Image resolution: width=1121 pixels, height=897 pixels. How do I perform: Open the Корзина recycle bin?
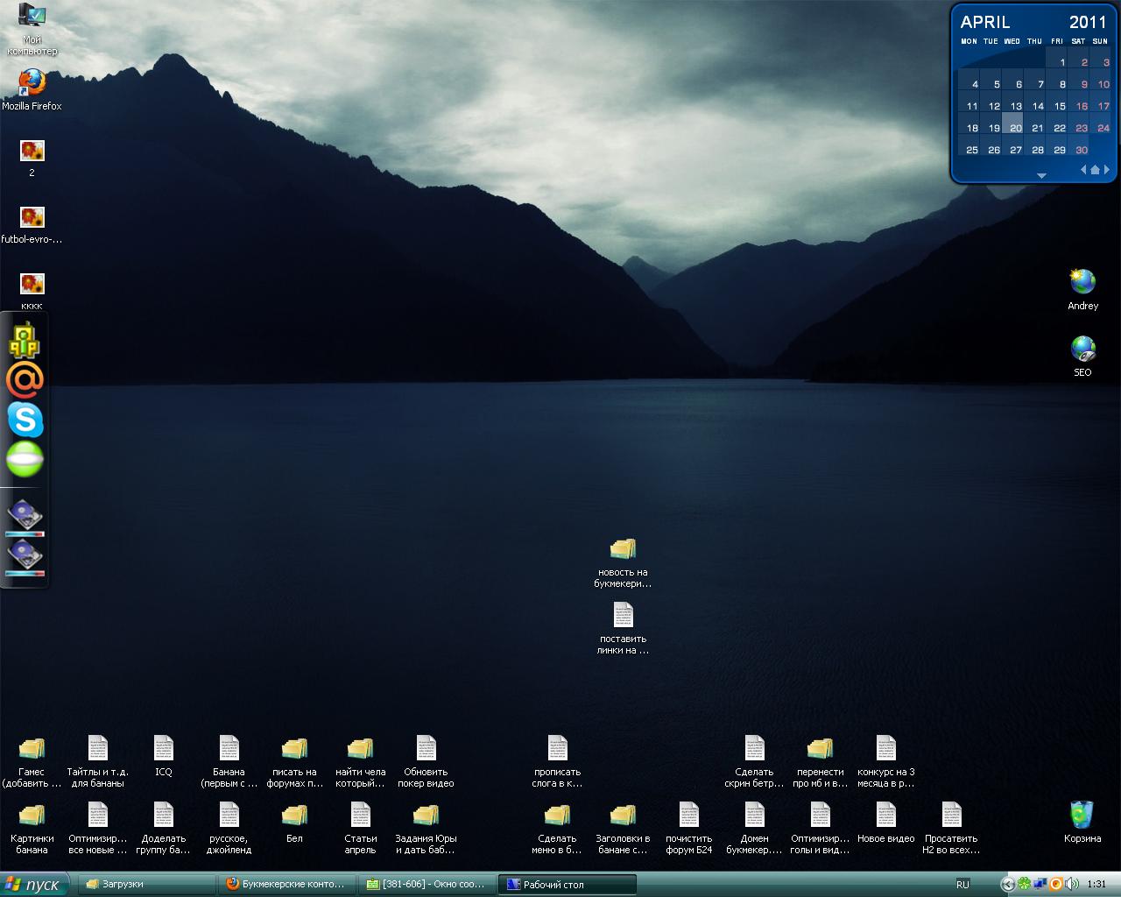pyautogui.click(x=1082, y=815)
